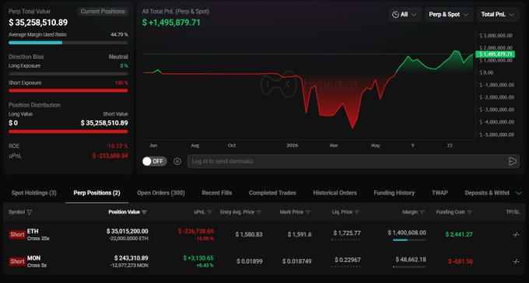The width and height of the screenshot is (529, 283).
Task: Open the All time range dropdown
Action: coord(405,15)
